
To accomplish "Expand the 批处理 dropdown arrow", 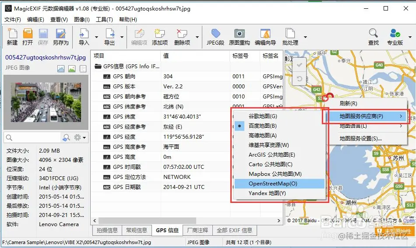I will point(305,37).
